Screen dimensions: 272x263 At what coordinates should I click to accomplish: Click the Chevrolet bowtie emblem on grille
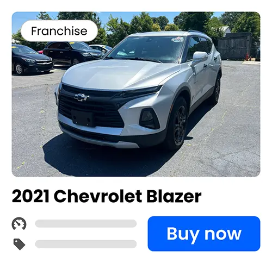click(82, 97)
